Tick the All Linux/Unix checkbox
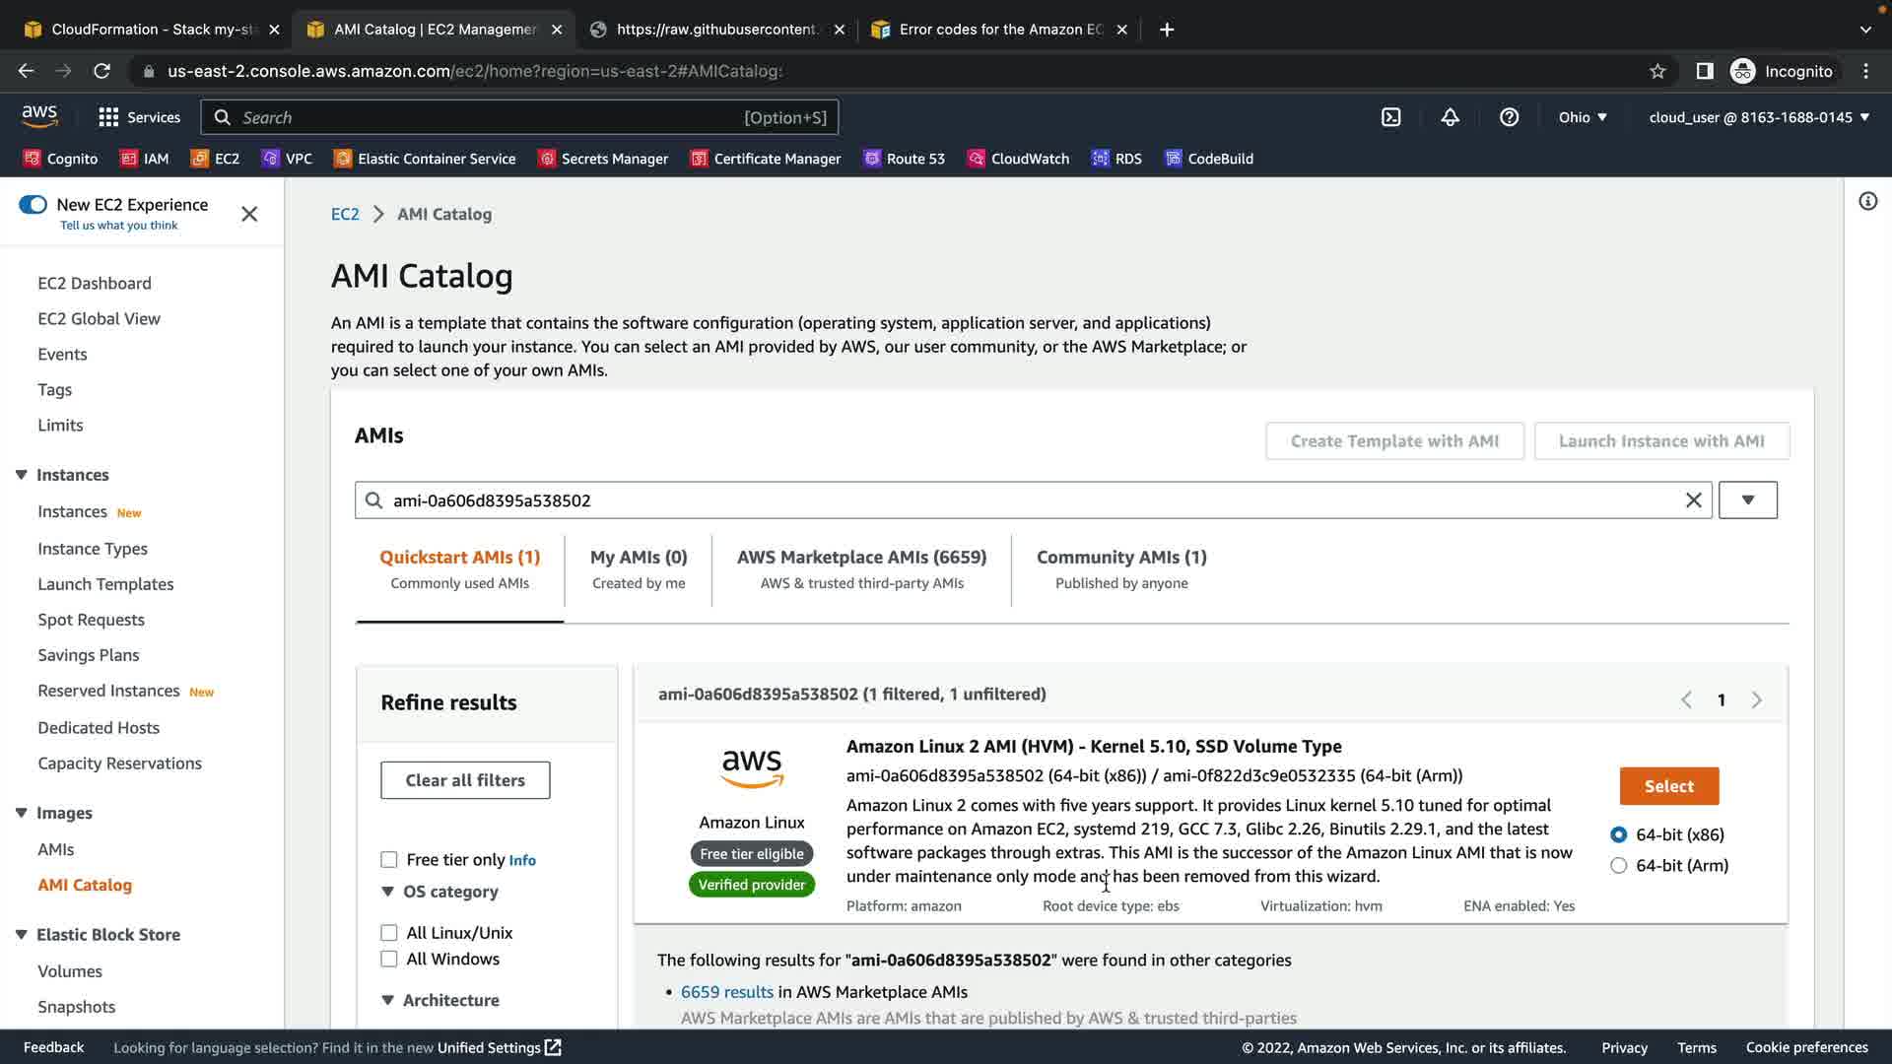This screenshot has width=1892, height=1064. coord(389,933)
